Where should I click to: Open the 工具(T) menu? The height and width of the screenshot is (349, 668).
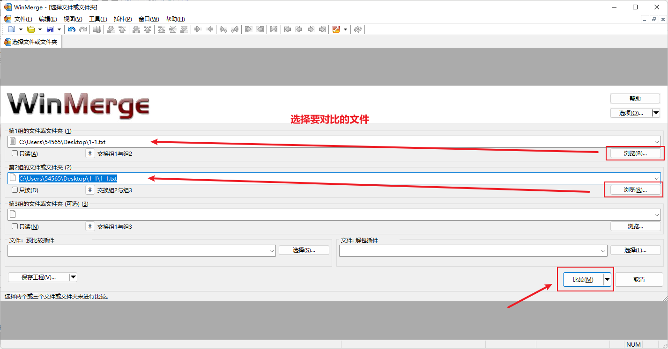point(98,19)
